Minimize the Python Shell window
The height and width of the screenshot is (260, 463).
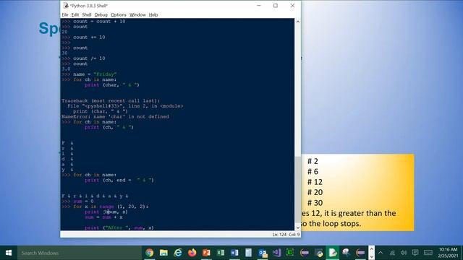(x=259, y=6)
